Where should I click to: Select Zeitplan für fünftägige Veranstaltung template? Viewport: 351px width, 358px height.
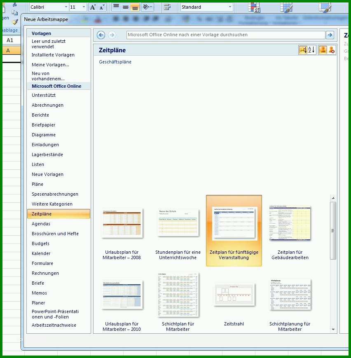point(234,231)
